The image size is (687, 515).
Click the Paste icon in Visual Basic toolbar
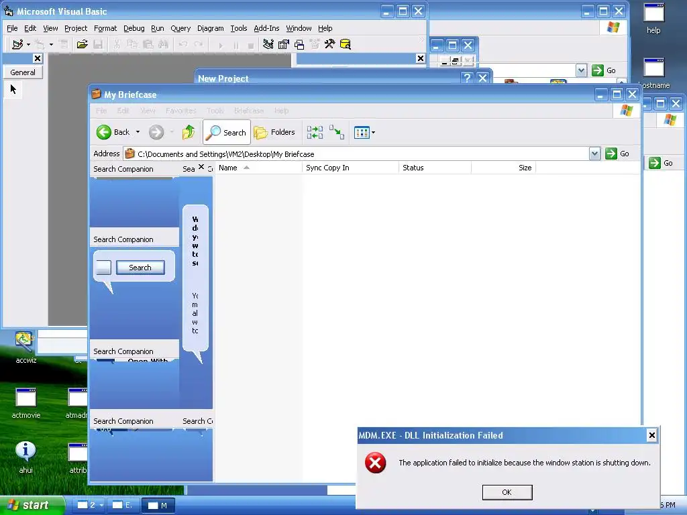pyautogui.click(x=148, y=44)
